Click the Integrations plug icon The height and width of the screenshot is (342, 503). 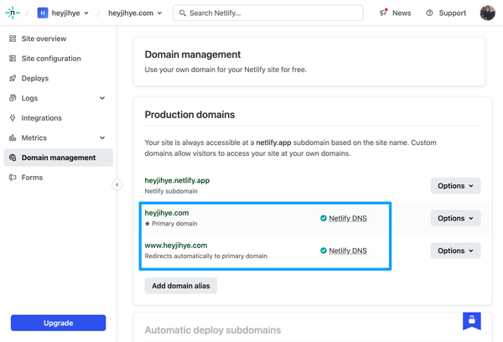tap(13, 118)
